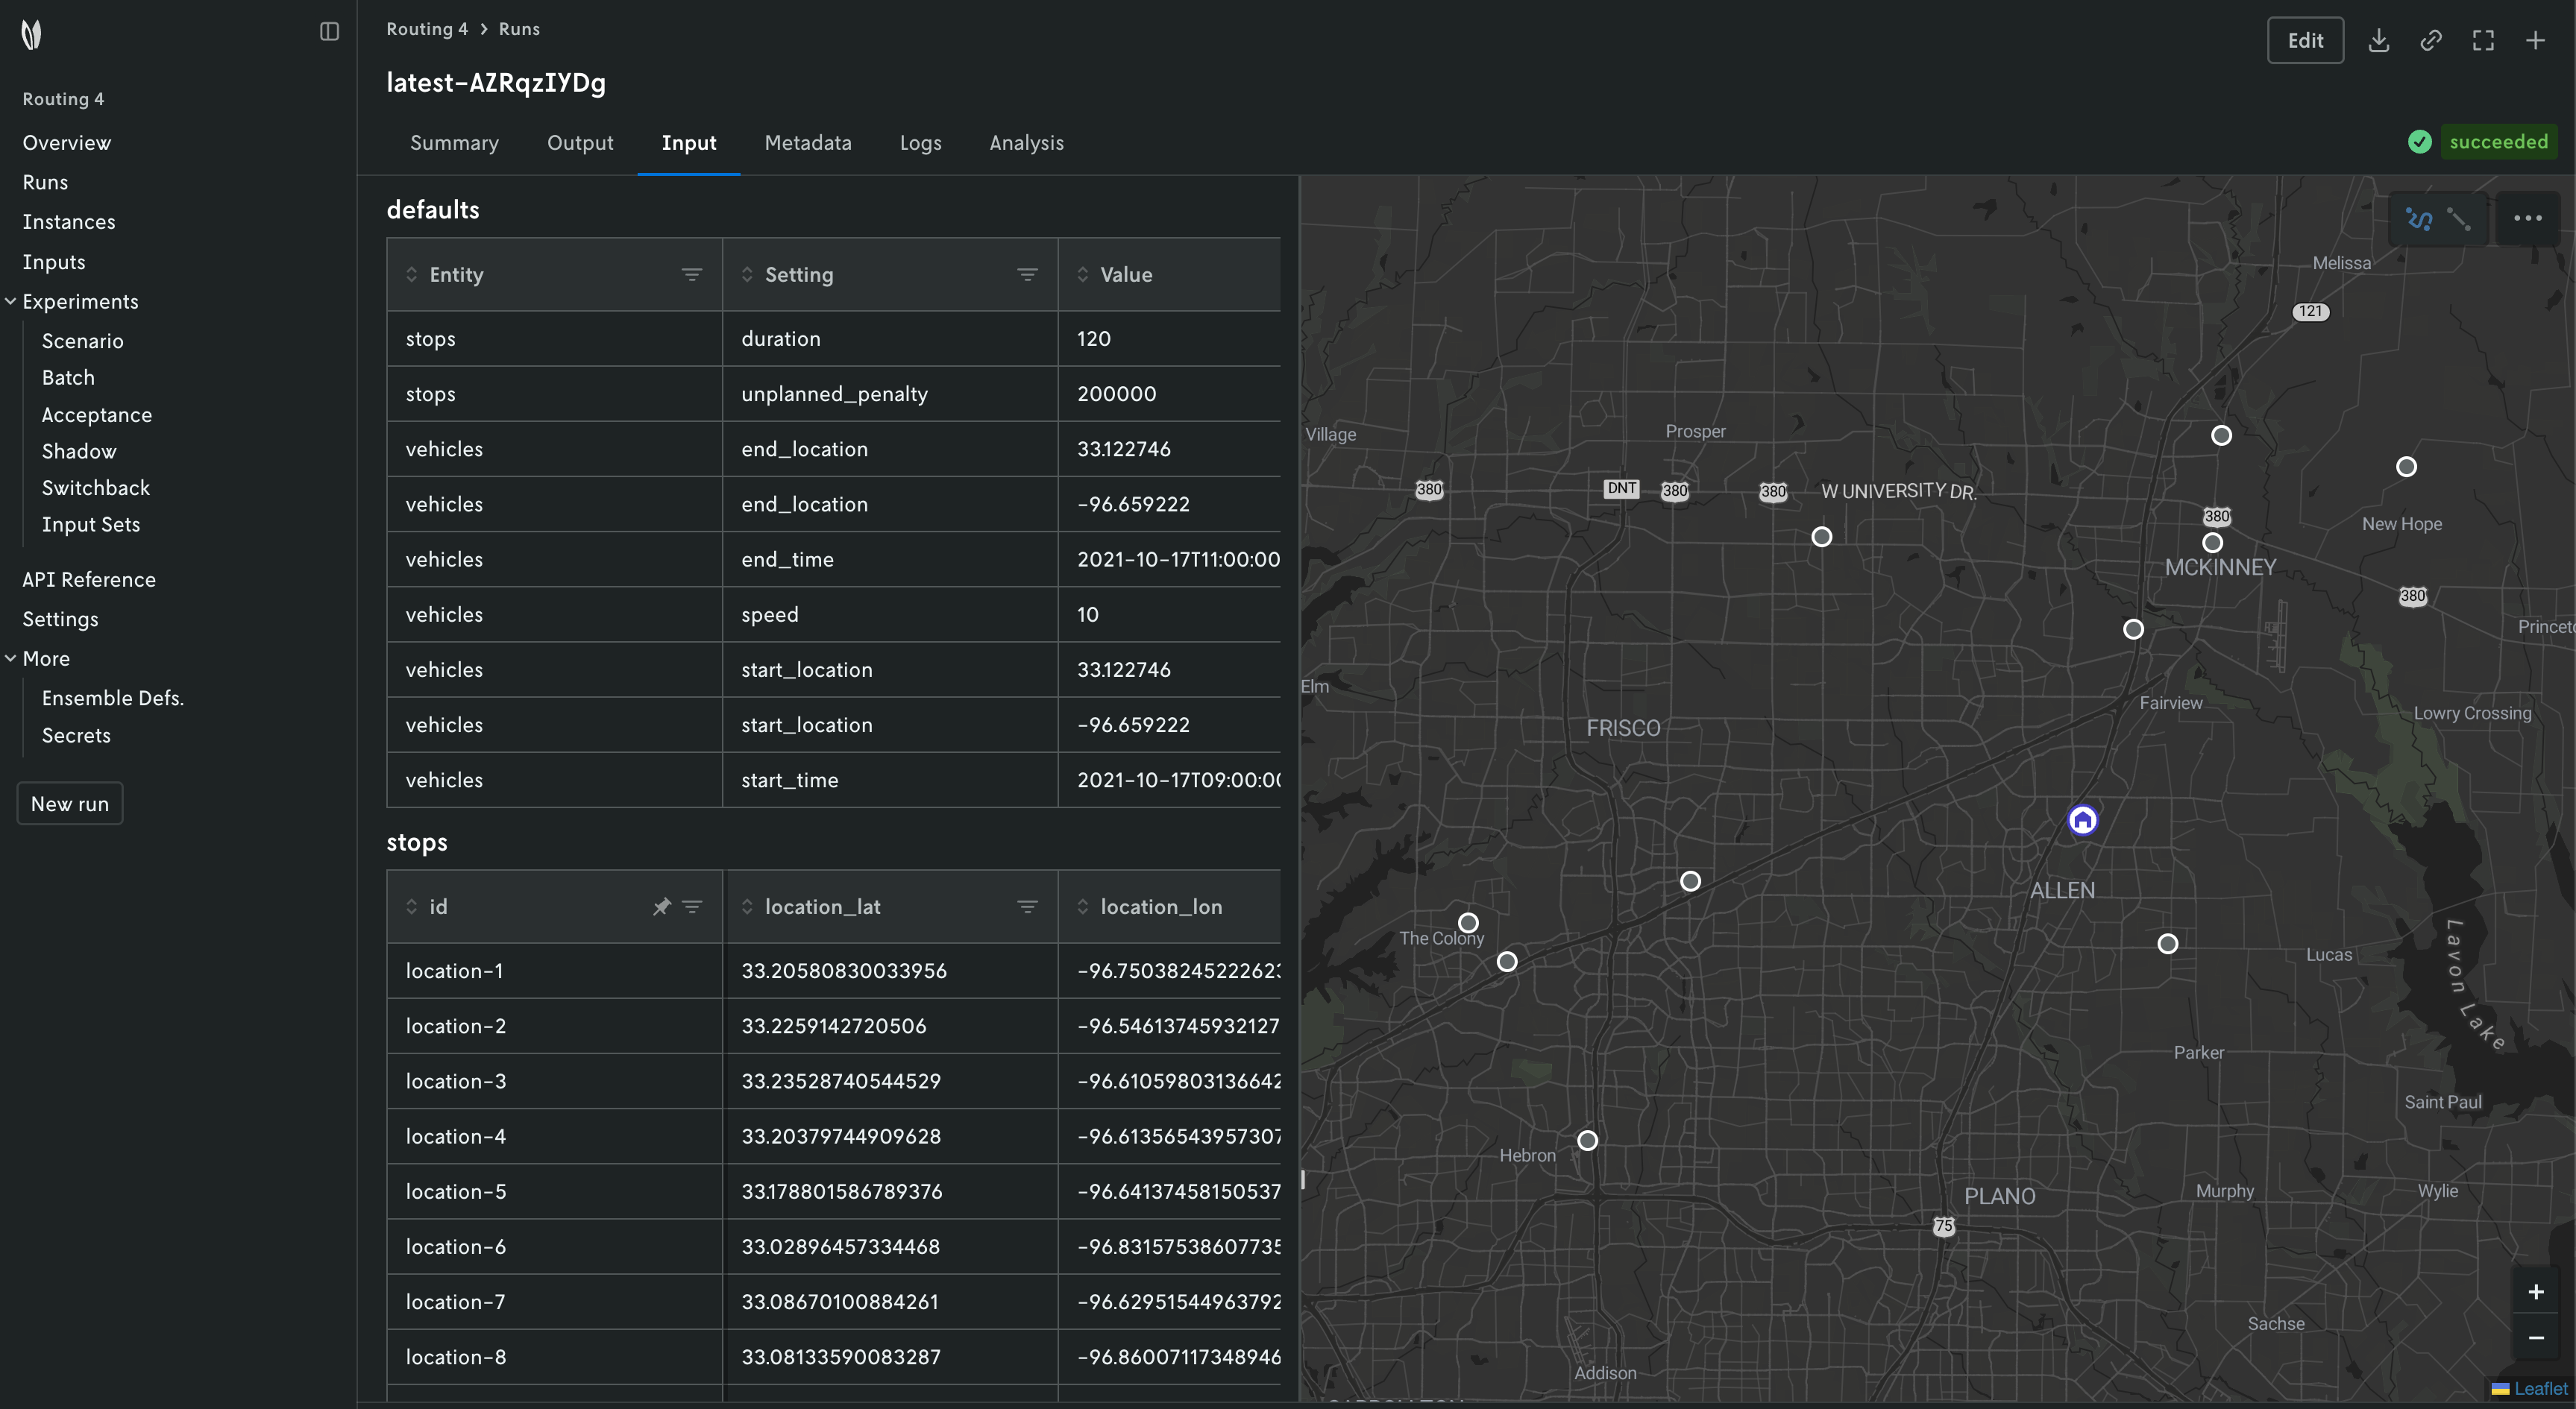
Task: Enter fullscreen view
Action: point(2483,40)
